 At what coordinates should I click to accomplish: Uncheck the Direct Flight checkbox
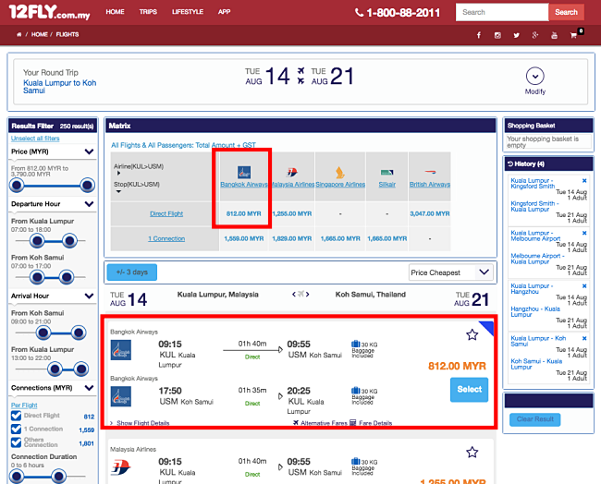point(16,416)
